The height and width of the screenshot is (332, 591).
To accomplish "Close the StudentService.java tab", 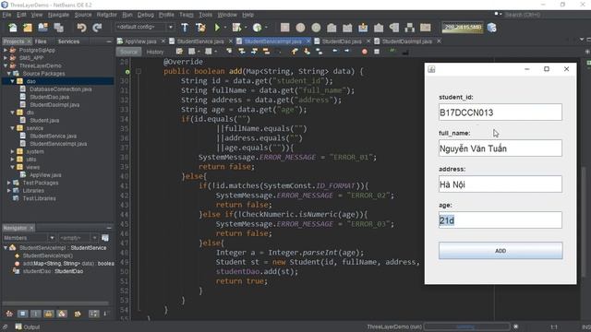I will point(230,41).
